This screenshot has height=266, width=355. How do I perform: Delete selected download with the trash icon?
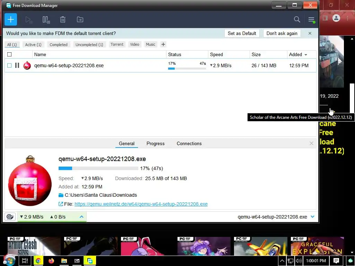coord(63,19)
